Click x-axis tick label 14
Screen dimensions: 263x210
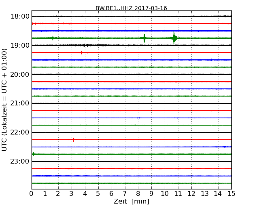coord(218,194)
